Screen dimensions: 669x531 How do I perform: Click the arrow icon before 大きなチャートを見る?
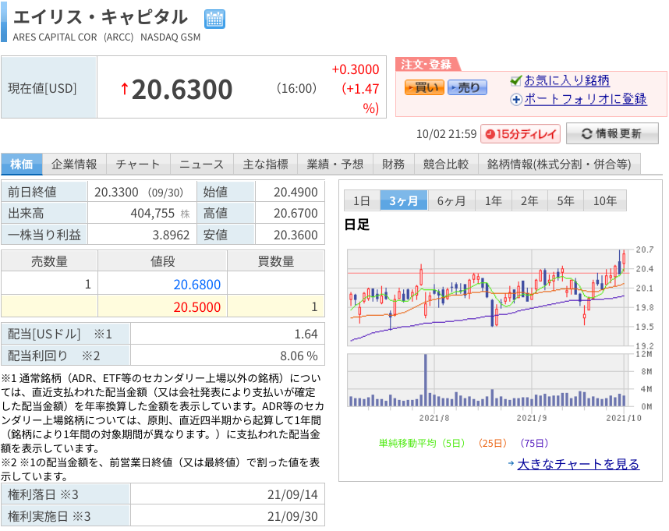click(511, 464)
